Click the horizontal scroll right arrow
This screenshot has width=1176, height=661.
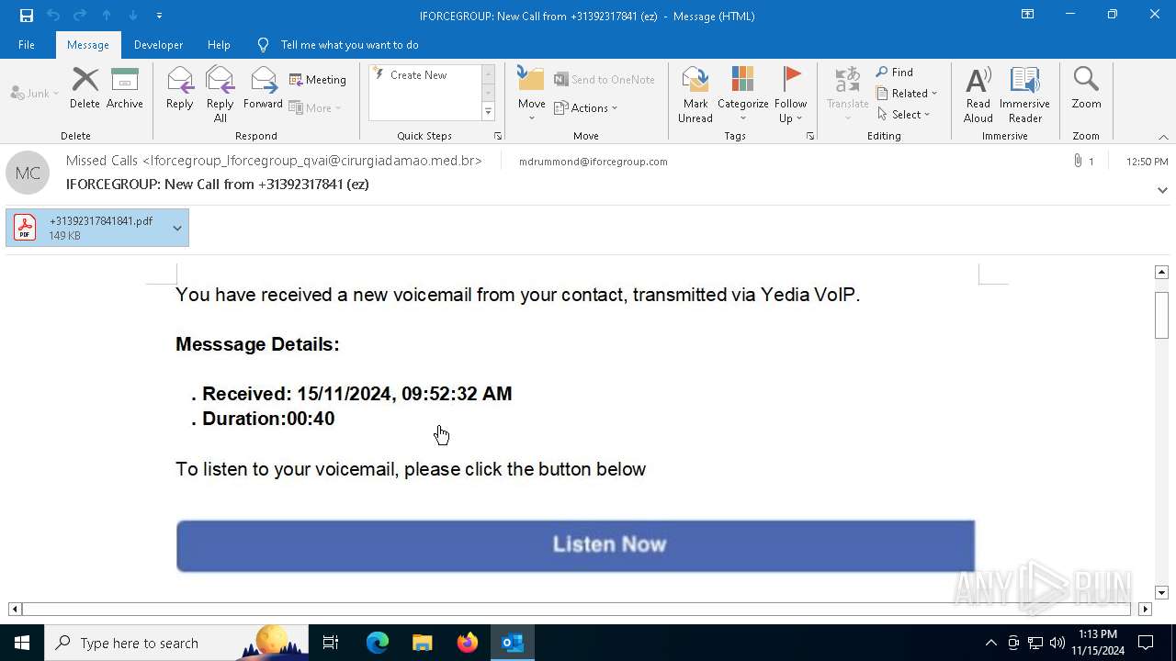click(1145, 609)
